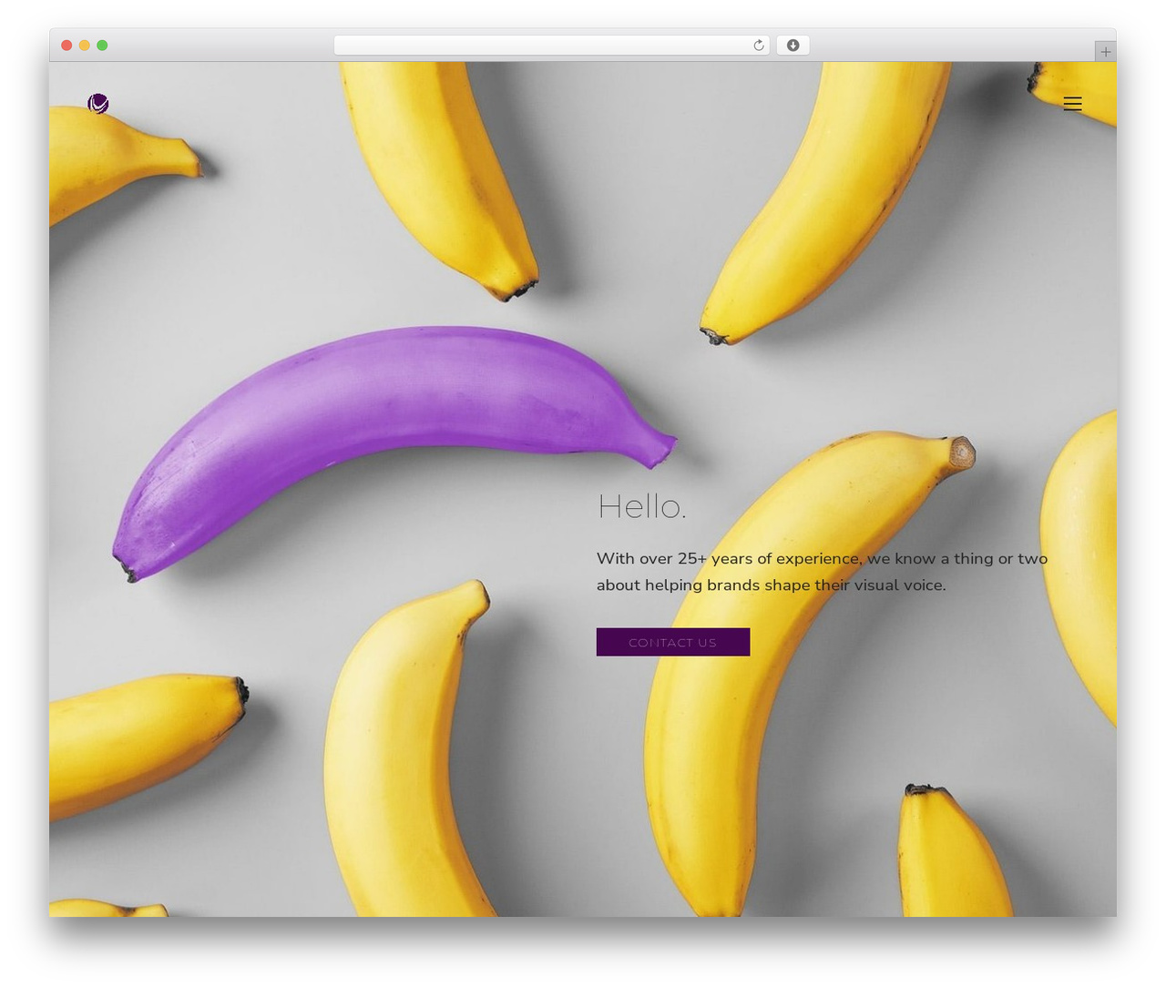1166x987 pixels.
Task: Click the "With over 25+ years" tagline text
Action: pos(822,572)
